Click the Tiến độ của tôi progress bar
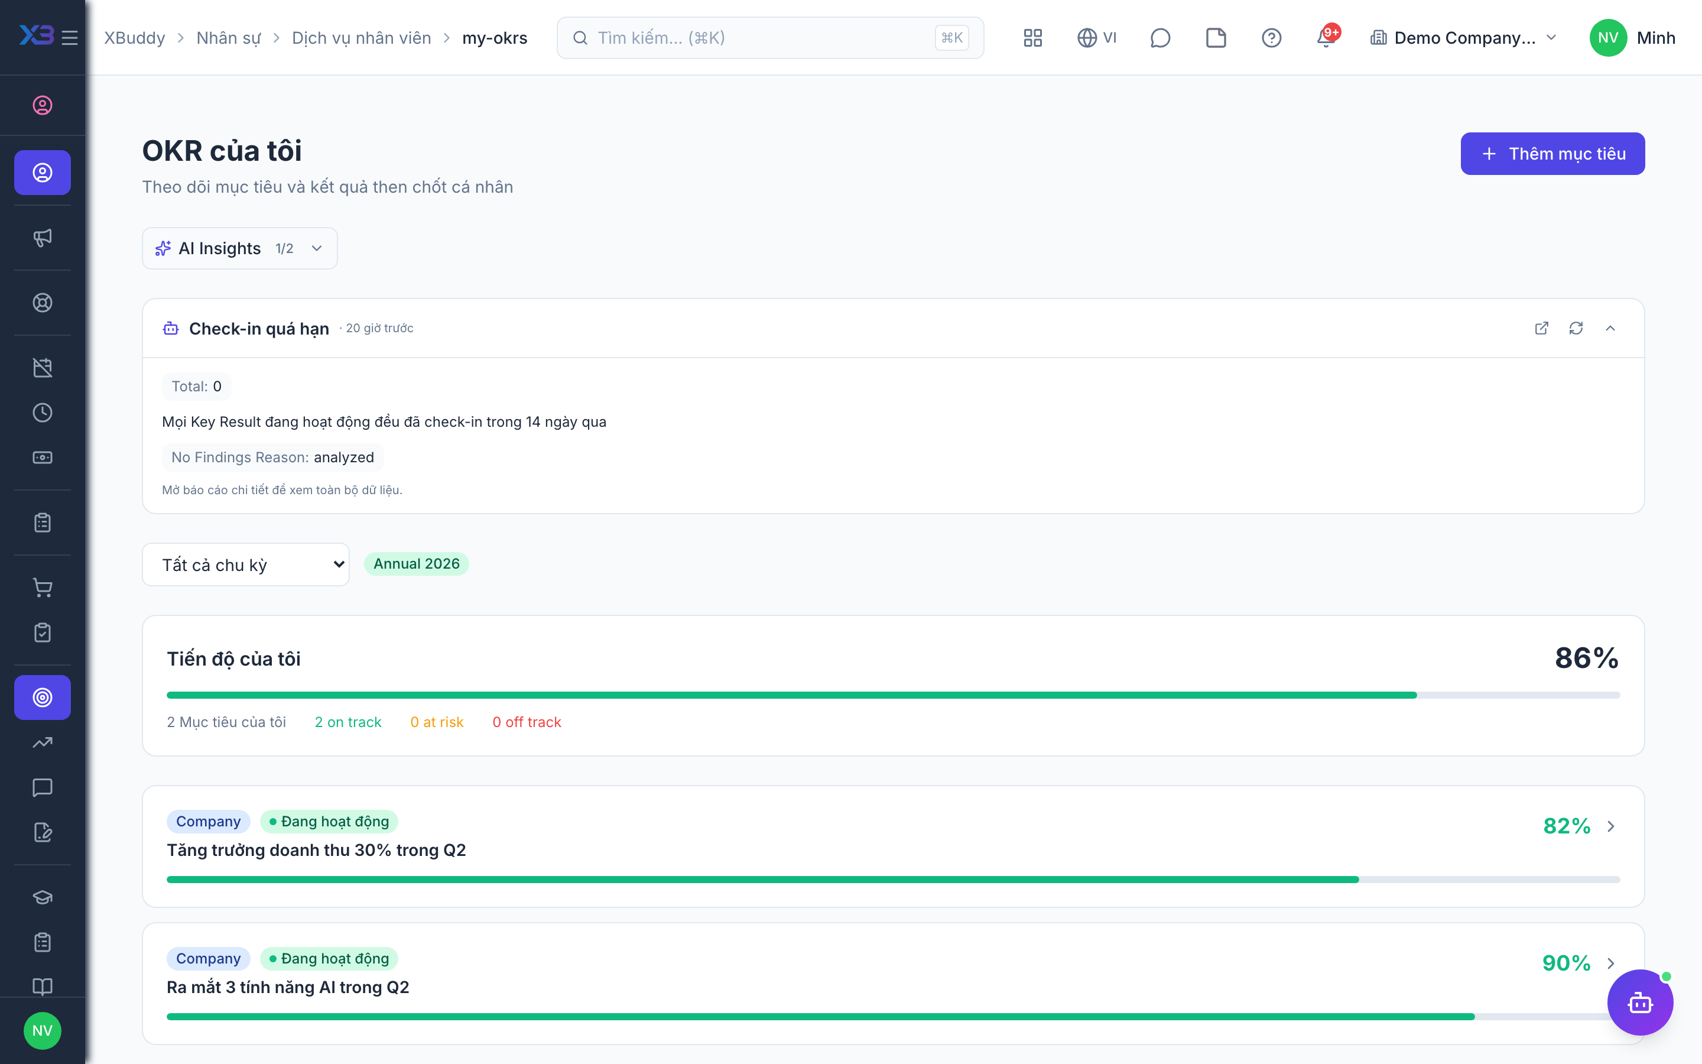 (893, 695)
